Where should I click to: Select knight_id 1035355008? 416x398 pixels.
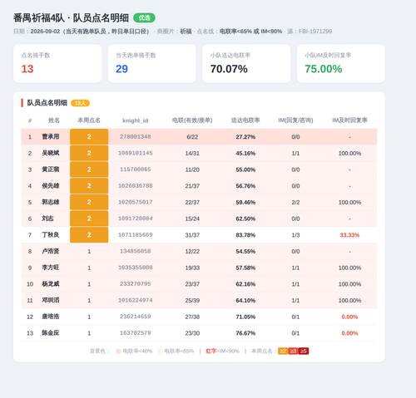pos(136,268)
